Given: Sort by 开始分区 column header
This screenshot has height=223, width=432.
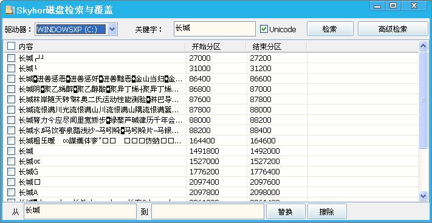Looking at the screenshot, I should pos(216,47).
